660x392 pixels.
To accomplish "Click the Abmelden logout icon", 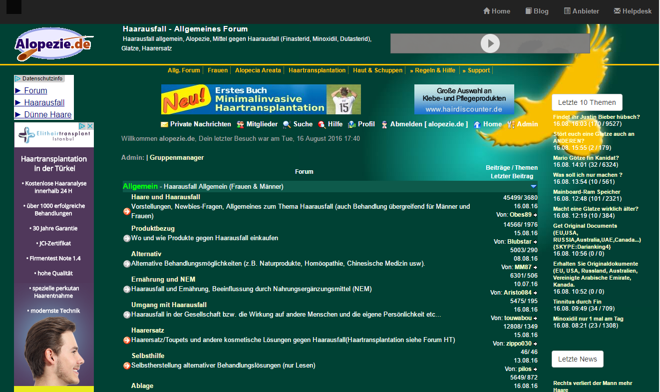I will 384,124.
